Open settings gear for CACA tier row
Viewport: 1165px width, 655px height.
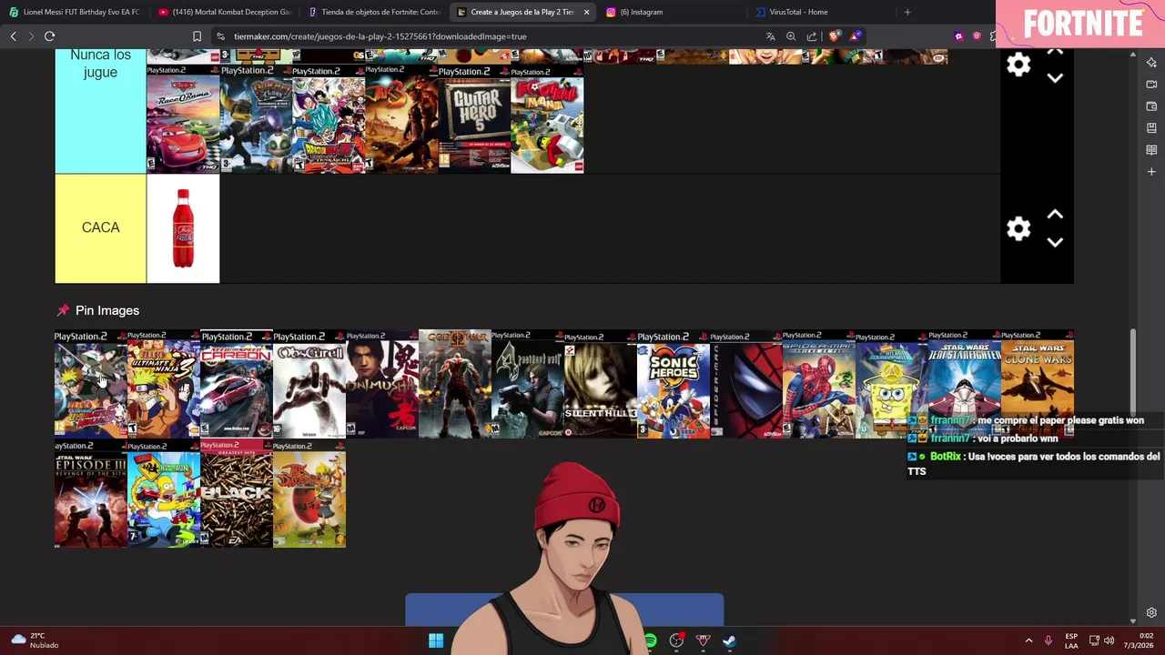coord(1018,228)
